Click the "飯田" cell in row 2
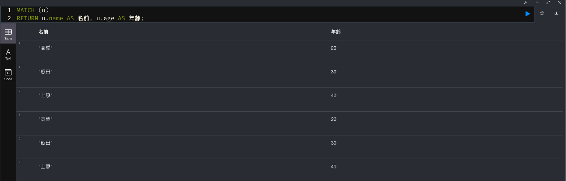 tap(46, 72)
